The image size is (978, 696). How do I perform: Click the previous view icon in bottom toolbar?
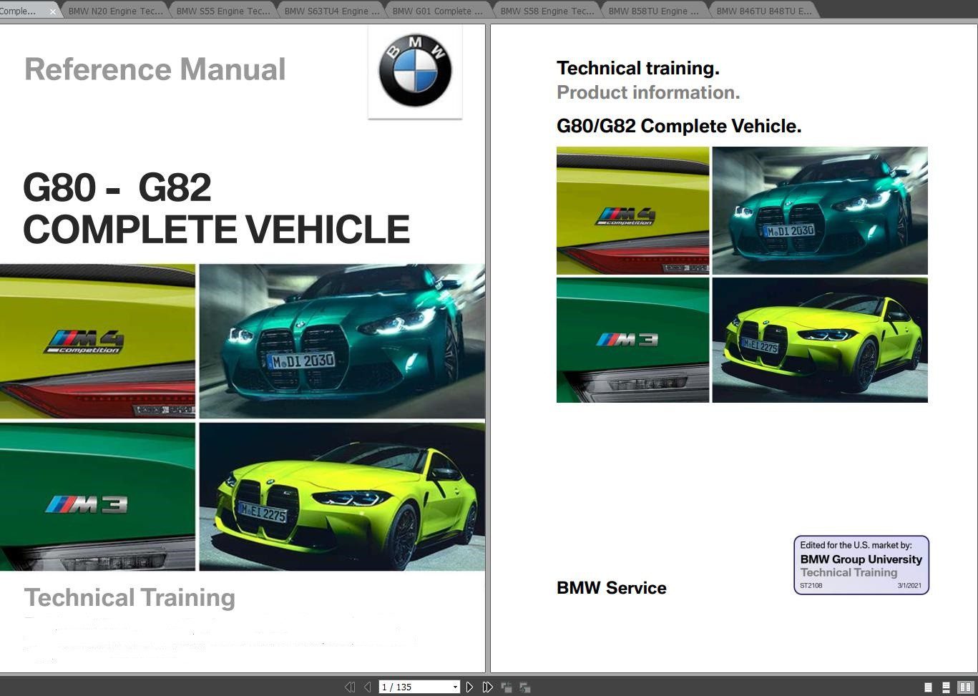507,687
